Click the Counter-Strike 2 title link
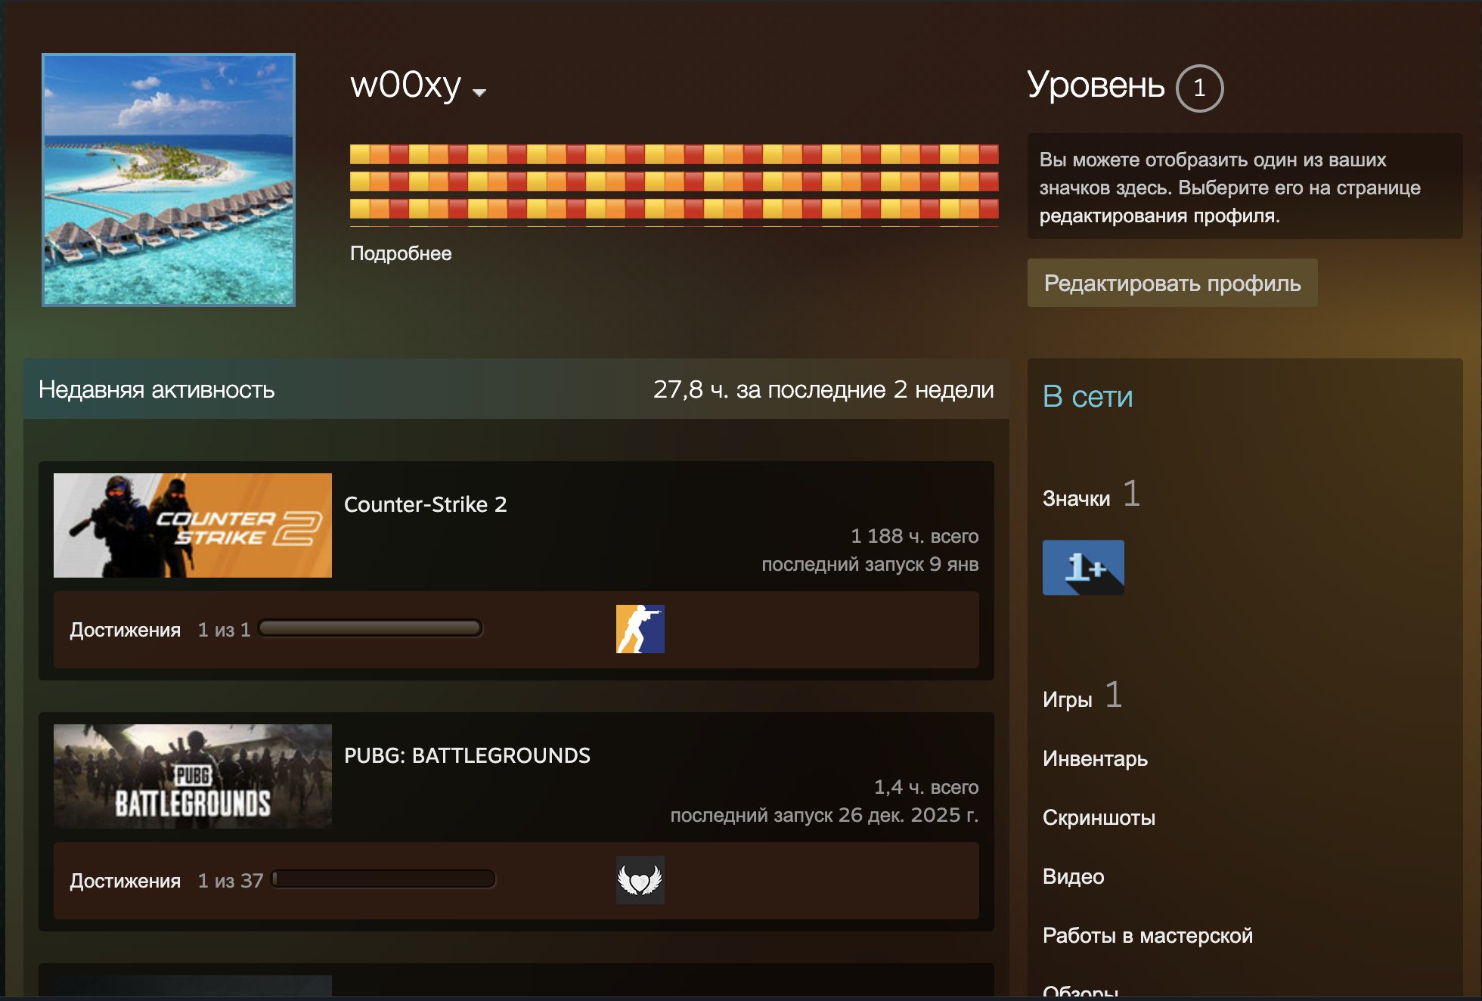Viewport: 1482px width, 1001px height. [425, 504]
